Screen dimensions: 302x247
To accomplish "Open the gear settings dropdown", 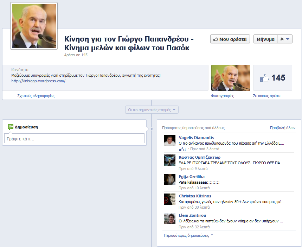I will [285, 39].
